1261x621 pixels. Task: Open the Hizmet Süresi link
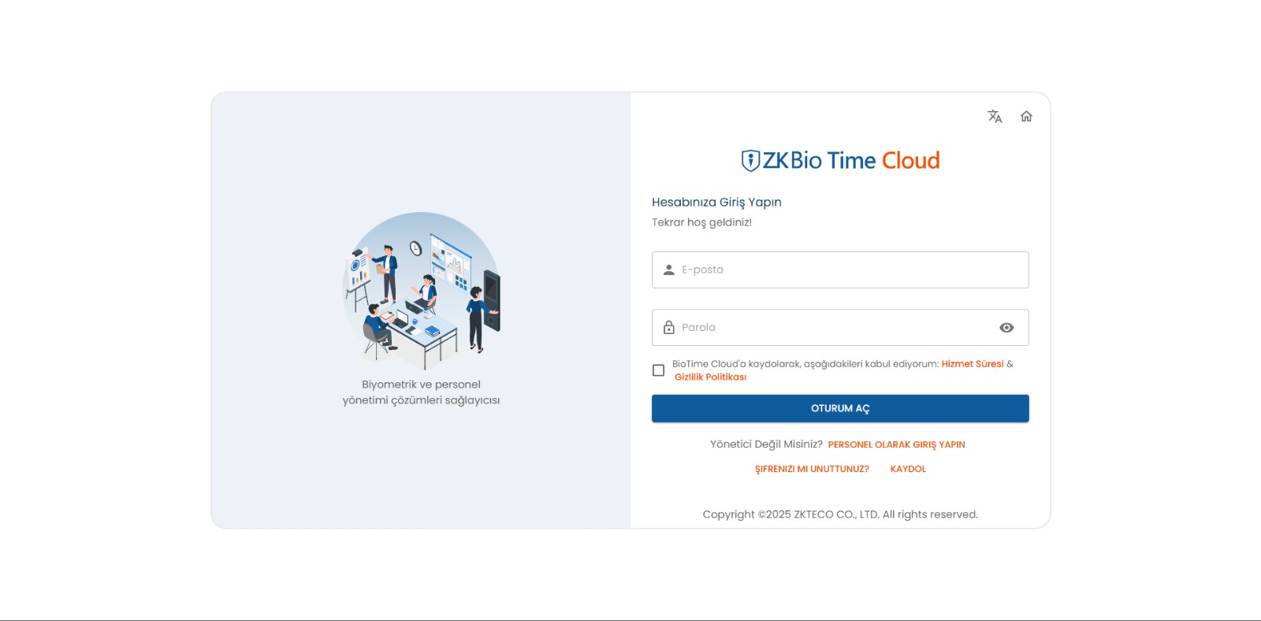[972, 364]
